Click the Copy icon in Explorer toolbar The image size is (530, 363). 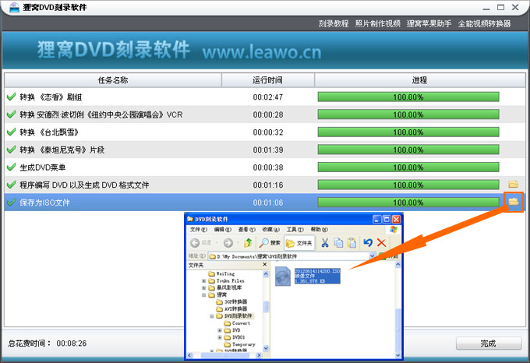pos(338,242)
